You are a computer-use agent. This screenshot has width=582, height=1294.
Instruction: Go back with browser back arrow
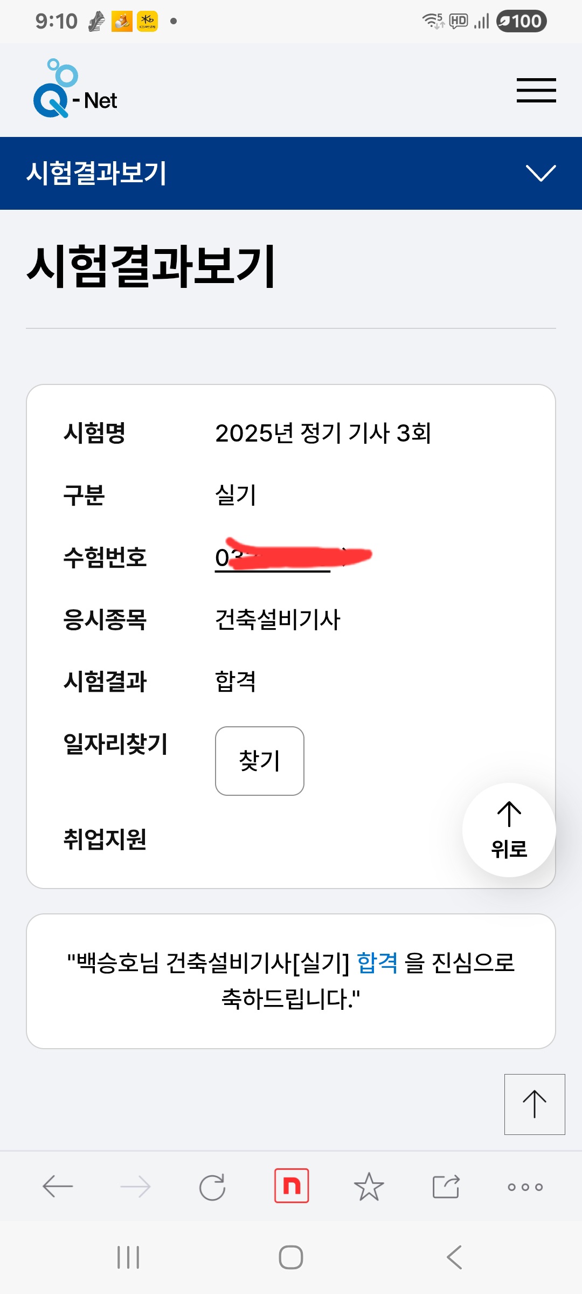58,1186
